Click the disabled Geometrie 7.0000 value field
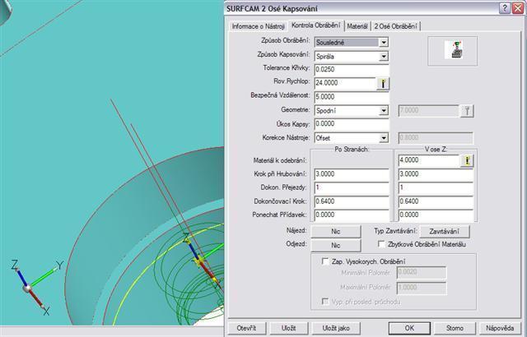 (429, 111)
